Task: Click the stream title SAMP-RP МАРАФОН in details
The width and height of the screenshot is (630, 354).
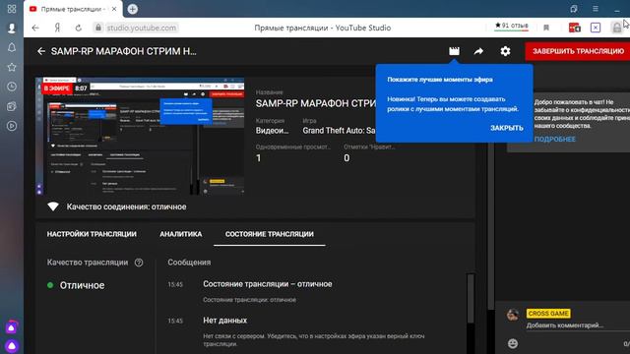Action: tap(316, 103)
